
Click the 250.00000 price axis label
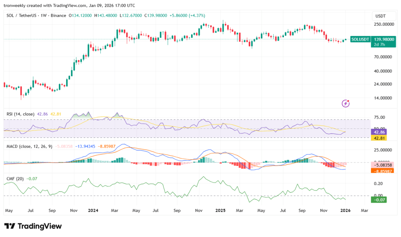(x=383, y=24)
